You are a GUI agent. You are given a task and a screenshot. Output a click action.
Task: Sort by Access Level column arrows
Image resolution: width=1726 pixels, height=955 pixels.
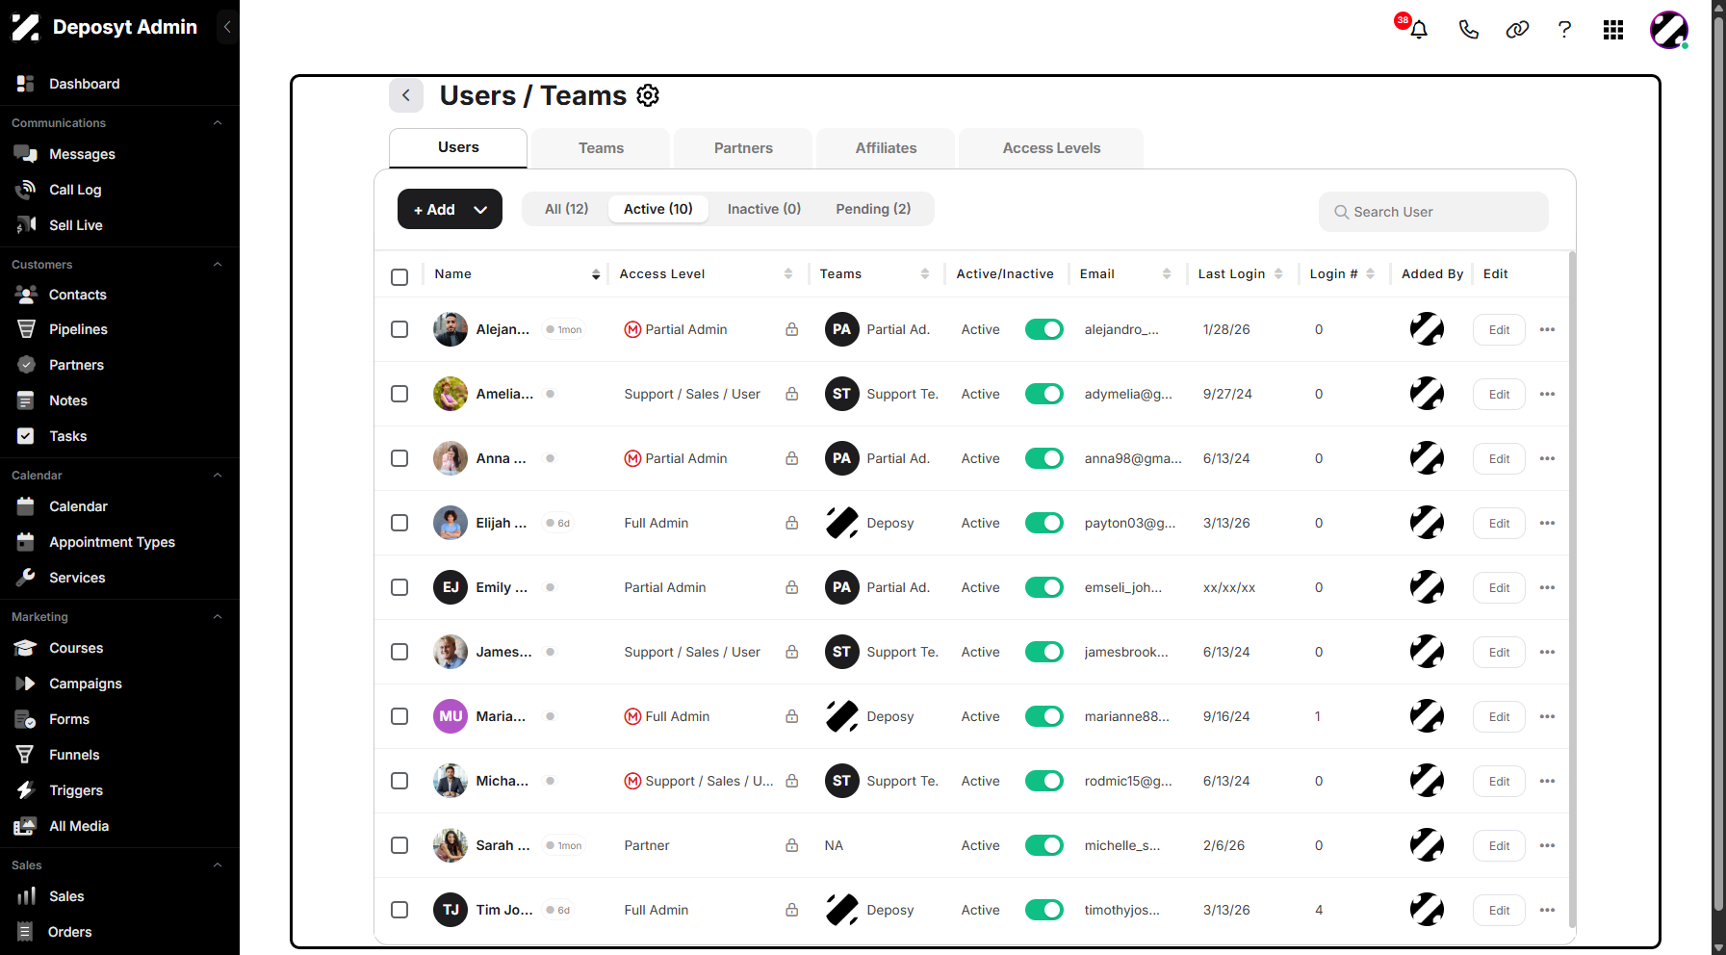pos(788,274)
